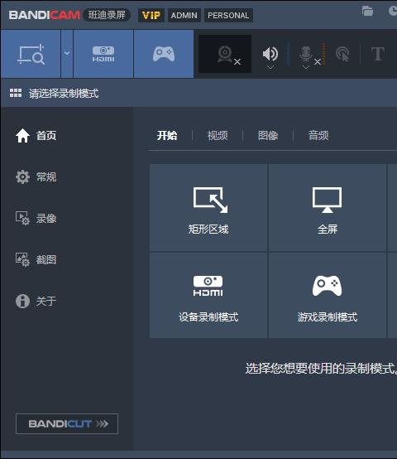Switch to the 开始 tab
Screen dimensions: 397x459
pos(167,136)
